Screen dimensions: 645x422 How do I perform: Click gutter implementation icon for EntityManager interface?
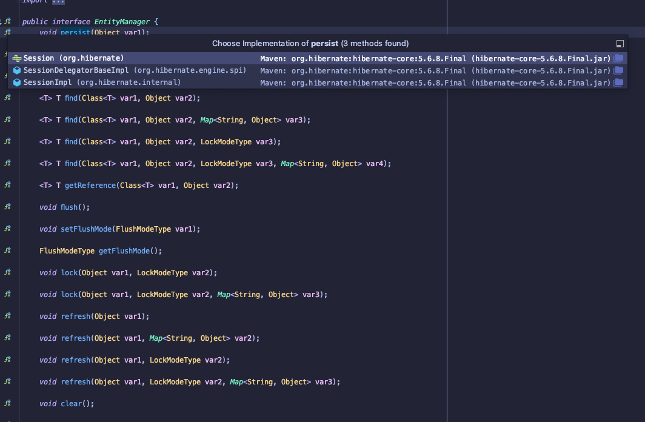(x=7, y=21)
